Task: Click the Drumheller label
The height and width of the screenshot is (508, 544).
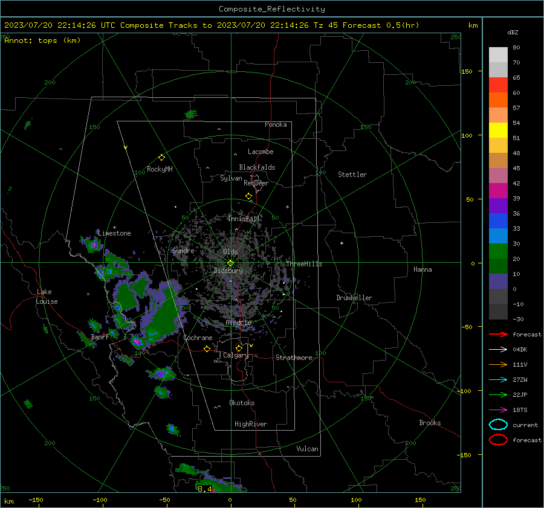Action: [x=354, y=298]
